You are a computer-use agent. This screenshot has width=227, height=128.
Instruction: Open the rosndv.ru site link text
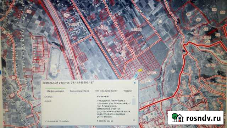[x=203, y=118]
